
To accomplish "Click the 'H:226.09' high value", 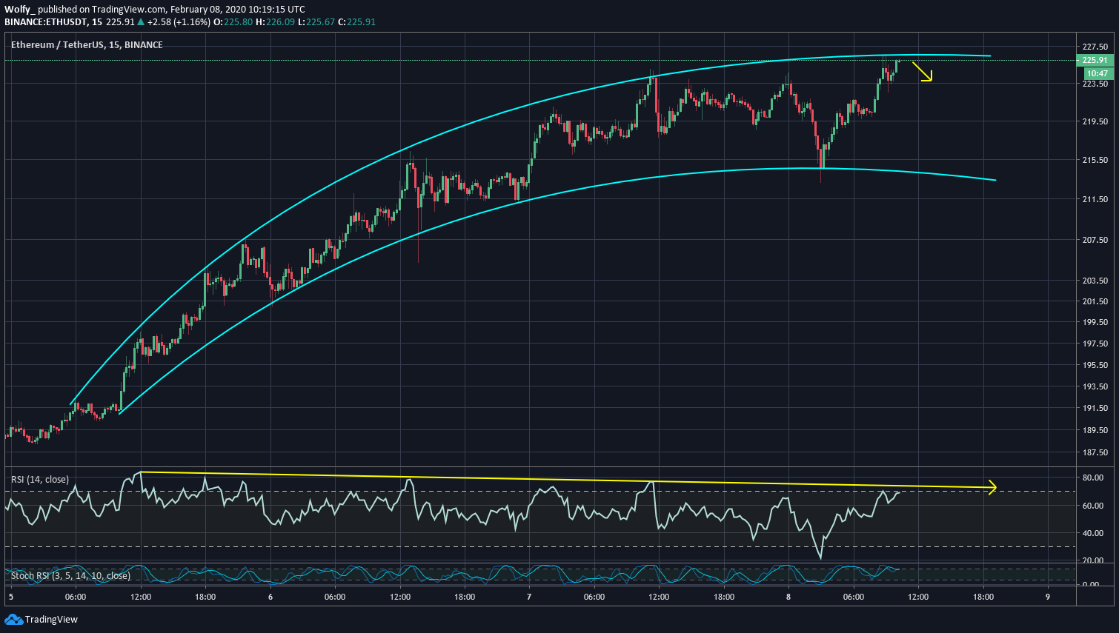I will [275, 21].
